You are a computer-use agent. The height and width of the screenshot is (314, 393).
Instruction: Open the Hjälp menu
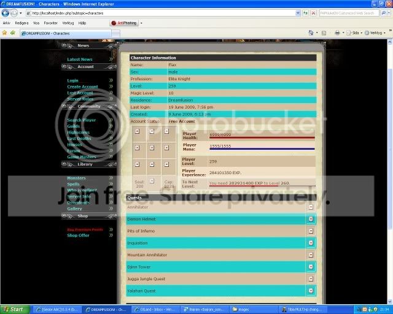[x=82, y=23]
